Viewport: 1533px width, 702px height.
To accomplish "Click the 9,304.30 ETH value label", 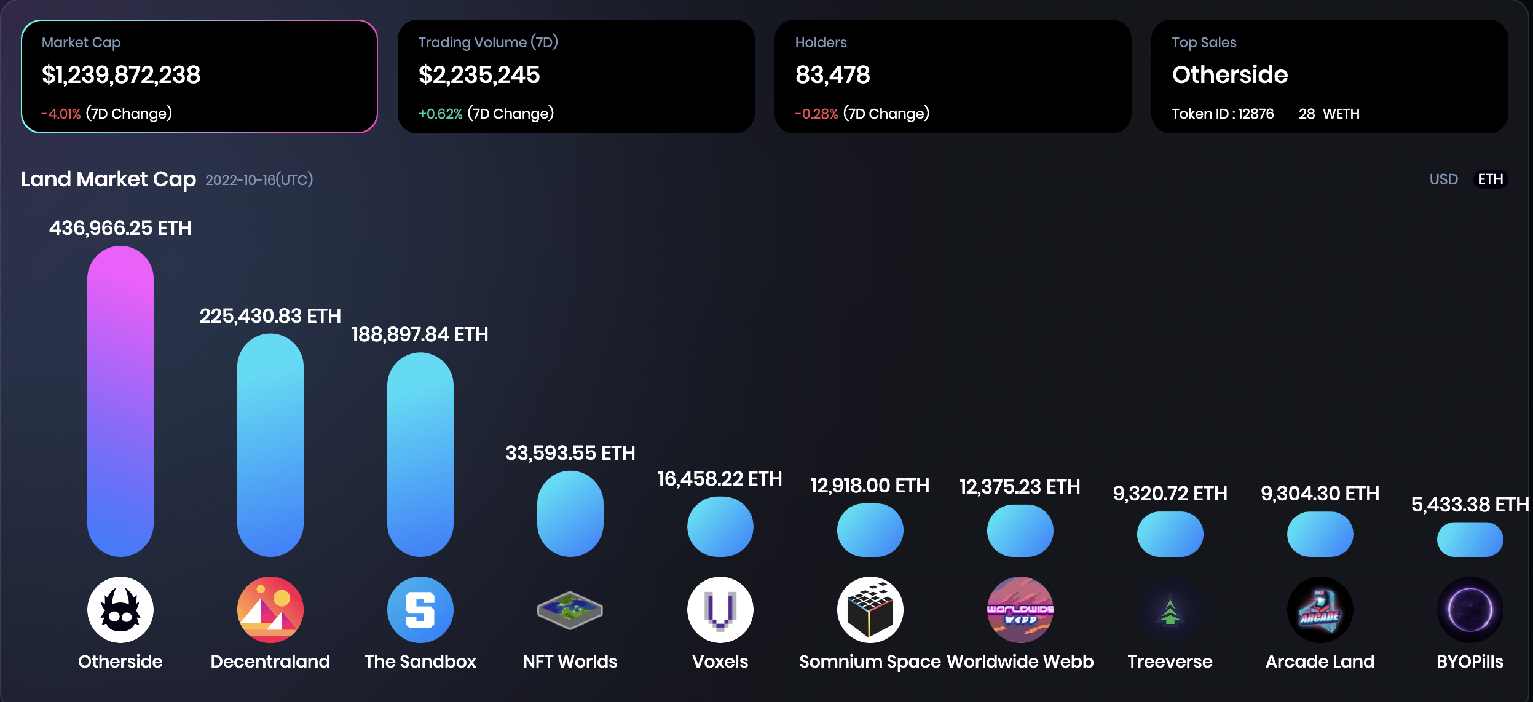I will (x=1320, y=494).
